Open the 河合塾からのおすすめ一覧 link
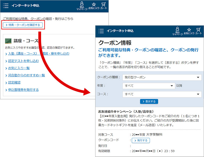This screenshot has height=157, width=204. (26, 75)
